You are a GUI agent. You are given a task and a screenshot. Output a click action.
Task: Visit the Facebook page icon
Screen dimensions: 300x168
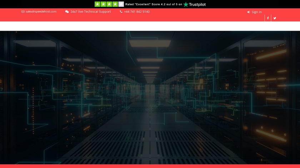pos(268,18)
